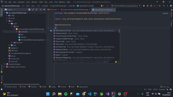The width and height of the screenshot is (173, 97).
Task: Toggle speaker mute icon in system tray
Action: (x=156, y=94)
